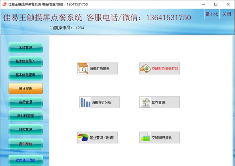Select 系统管理 in the sidebar
This screenshot has width=235, height=166.
(x=25, y=48)
